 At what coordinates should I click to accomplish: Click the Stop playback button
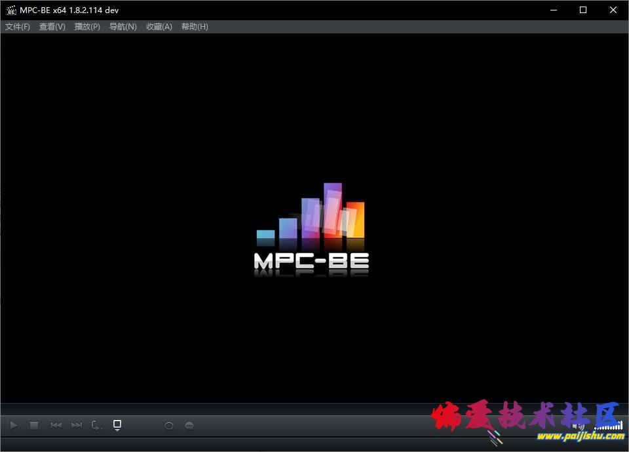tap(34, 425)
